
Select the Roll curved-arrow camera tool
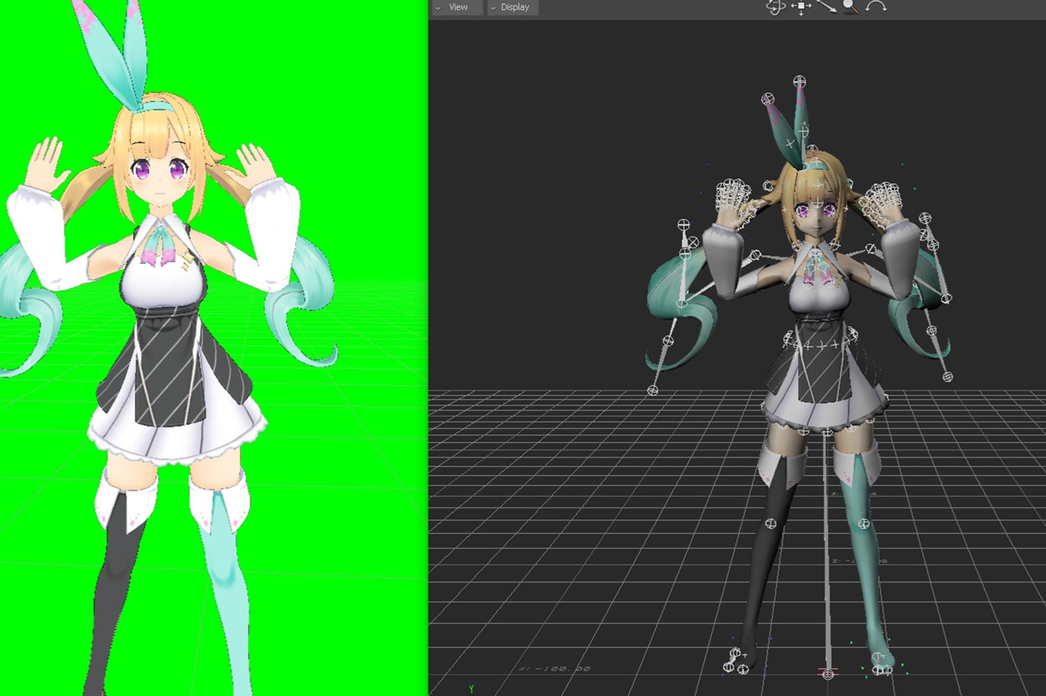(876, 7)
